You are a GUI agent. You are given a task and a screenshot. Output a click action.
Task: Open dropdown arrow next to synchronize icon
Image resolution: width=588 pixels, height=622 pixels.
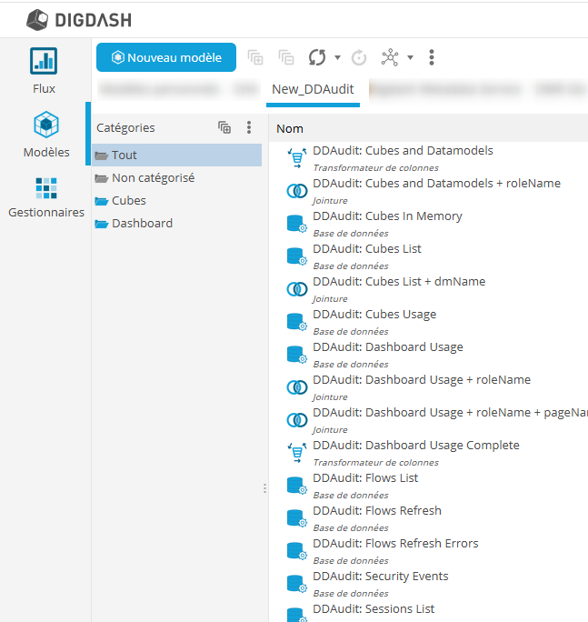(337, 57)
